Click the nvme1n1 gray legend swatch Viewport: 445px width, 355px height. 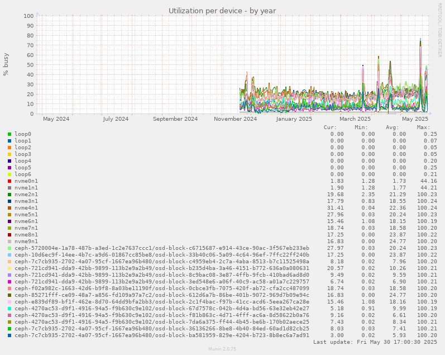tap(9, 188)
